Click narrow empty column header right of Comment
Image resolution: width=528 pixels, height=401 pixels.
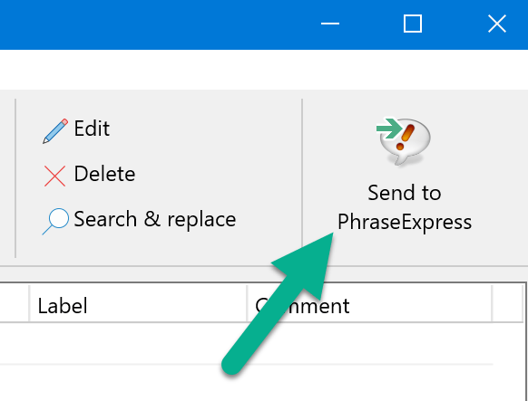coord(508,303)
